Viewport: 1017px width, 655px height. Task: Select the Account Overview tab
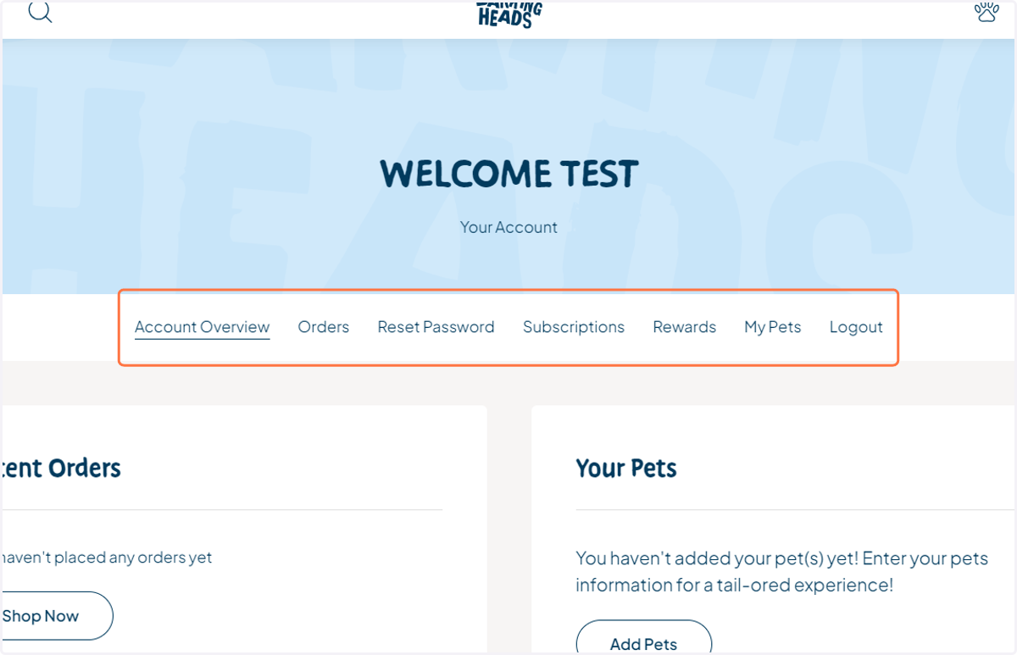[x=202, y=327]
